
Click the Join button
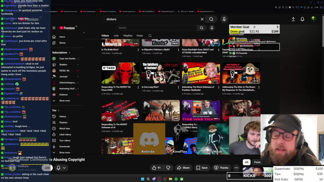click(x=47, y=168)
